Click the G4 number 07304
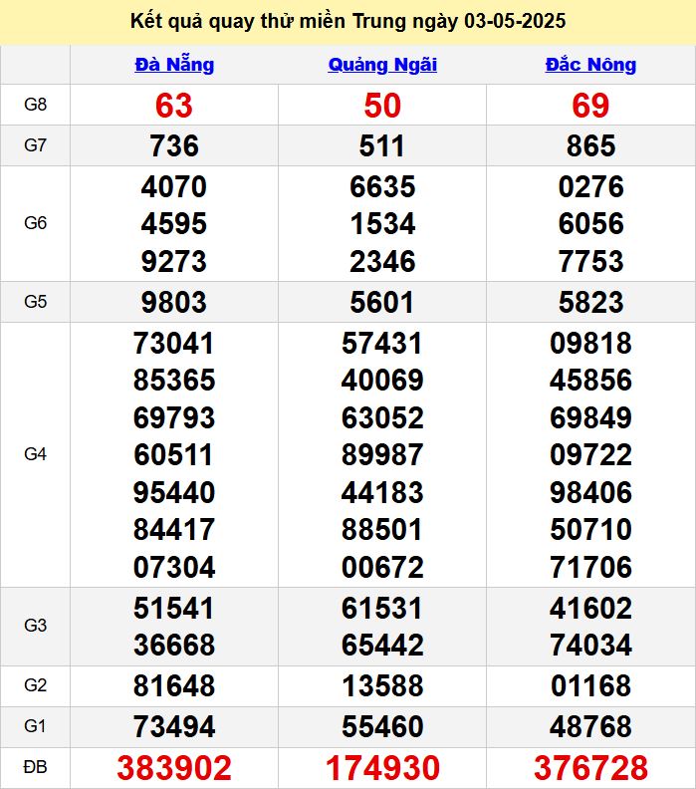This screenshot has width=696, height=789. pyautogui.click(x=174, y=567)
